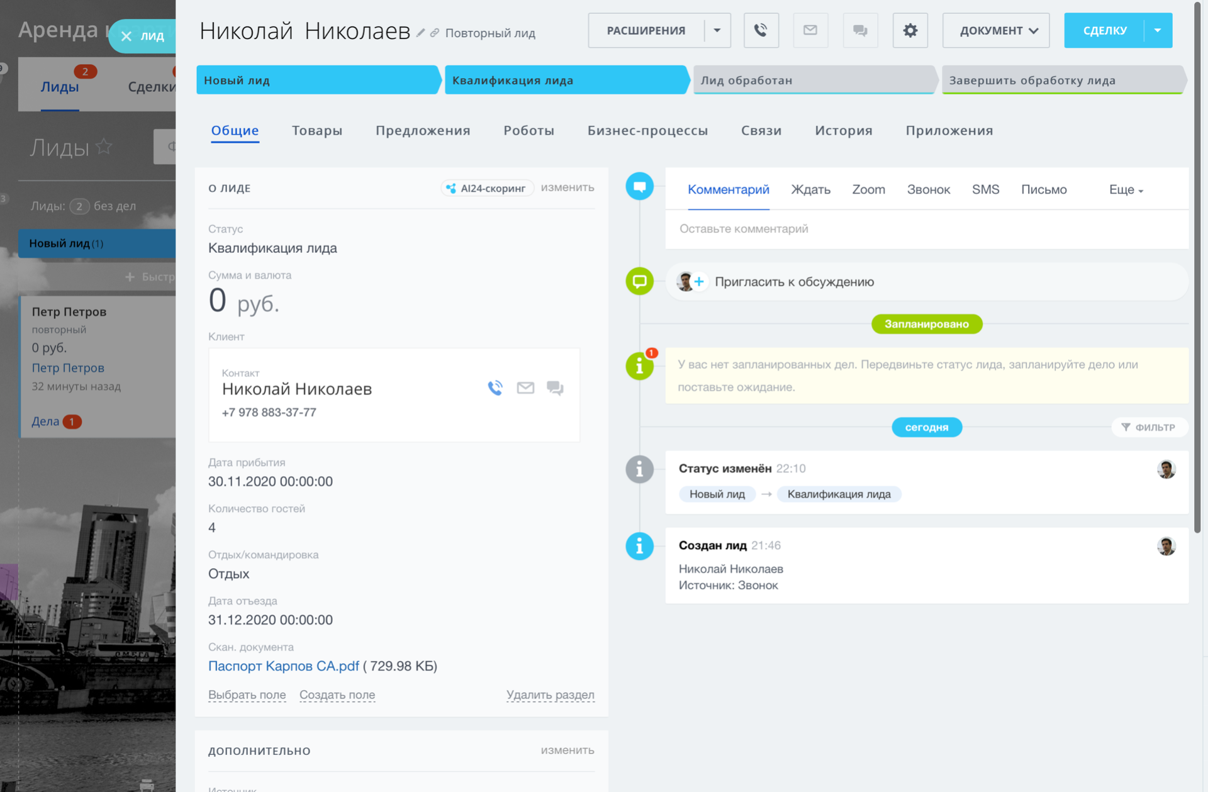Switch to the Товары tab
1208x792 pixels.
coord(317,130)
